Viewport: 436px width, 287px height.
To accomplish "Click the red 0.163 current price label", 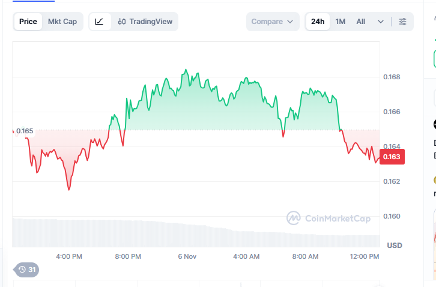I will (392, 157).
